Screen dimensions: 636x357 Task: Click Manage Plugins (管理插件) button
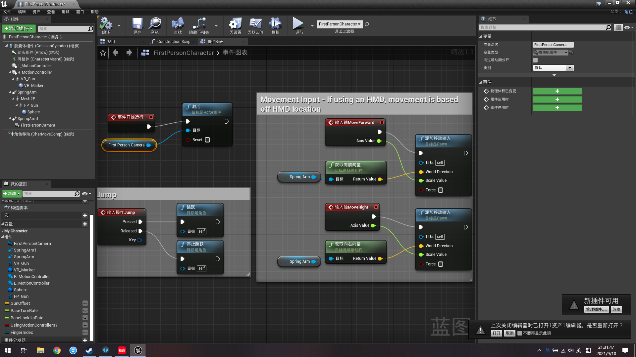coord(596,309)
